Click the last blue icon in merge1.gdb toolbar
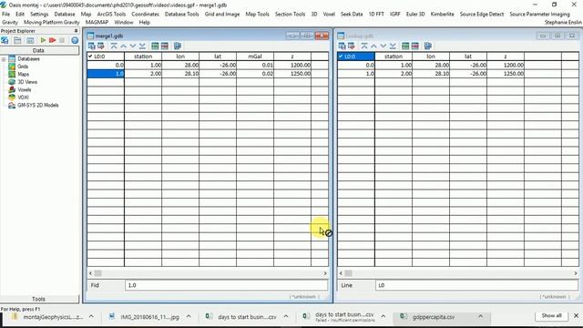The width and height of the screenshot is (583, 328). click(x=178, y=46)
